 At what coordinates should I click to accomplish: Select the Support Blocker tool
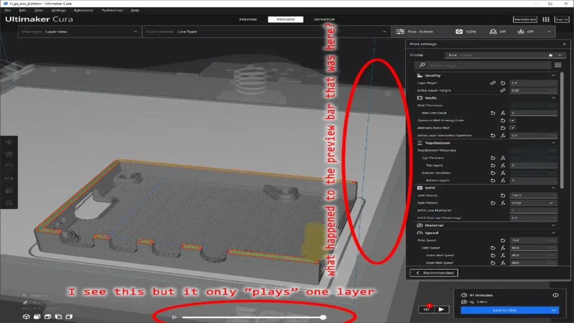tap(9, 203)
